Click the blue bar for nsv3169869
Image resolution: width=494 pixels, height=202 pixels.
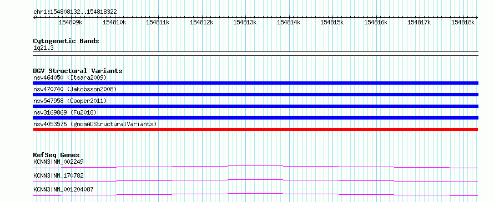coord(255,118)
